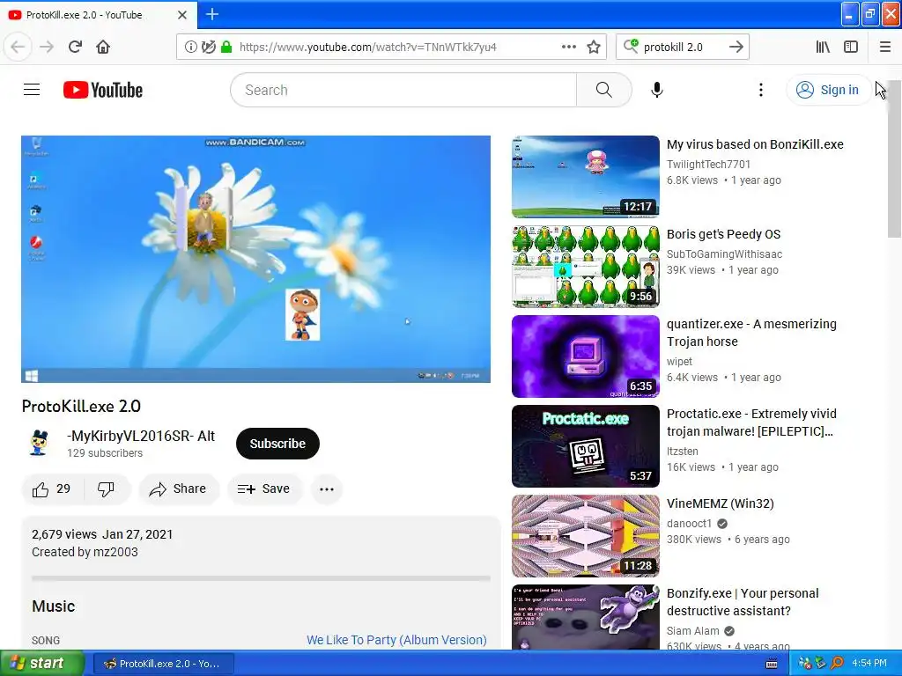The height and width of the screenshot is (676, 902).
Task: Open channel TwilightTech7701
Action: coord(709,165)
